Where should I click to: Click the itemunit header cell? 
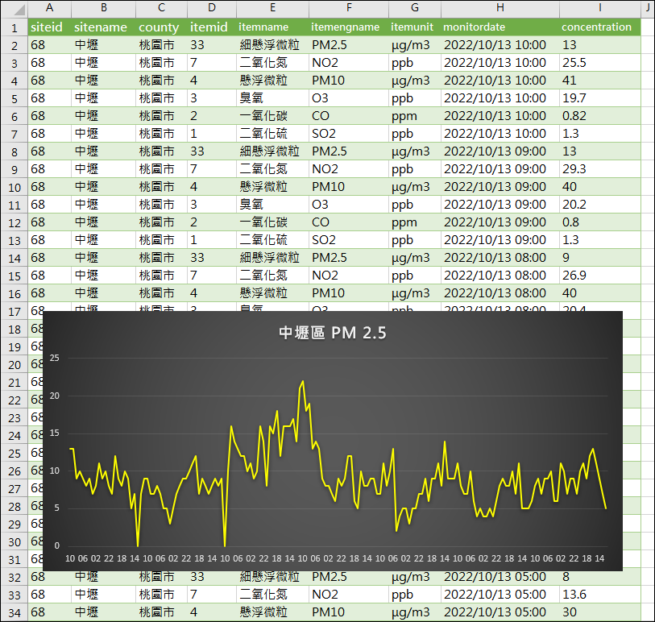(x=415, y=27)
